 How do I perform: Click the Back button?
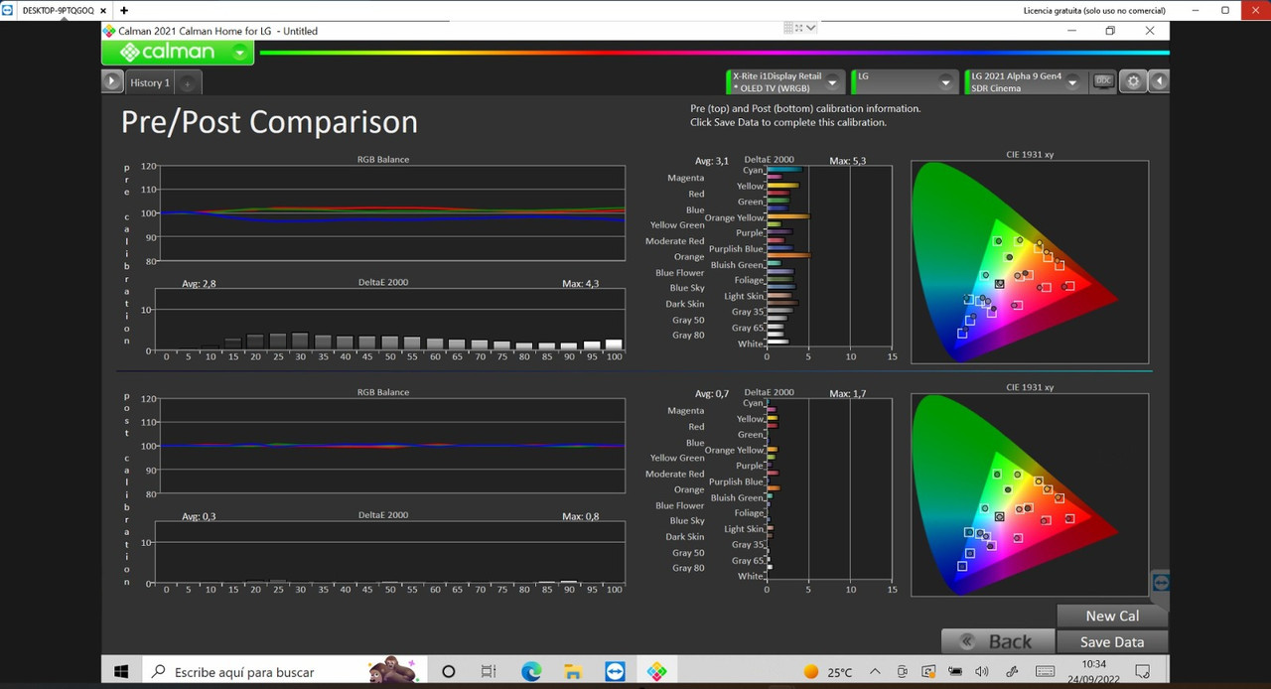[x=996, y=641]
